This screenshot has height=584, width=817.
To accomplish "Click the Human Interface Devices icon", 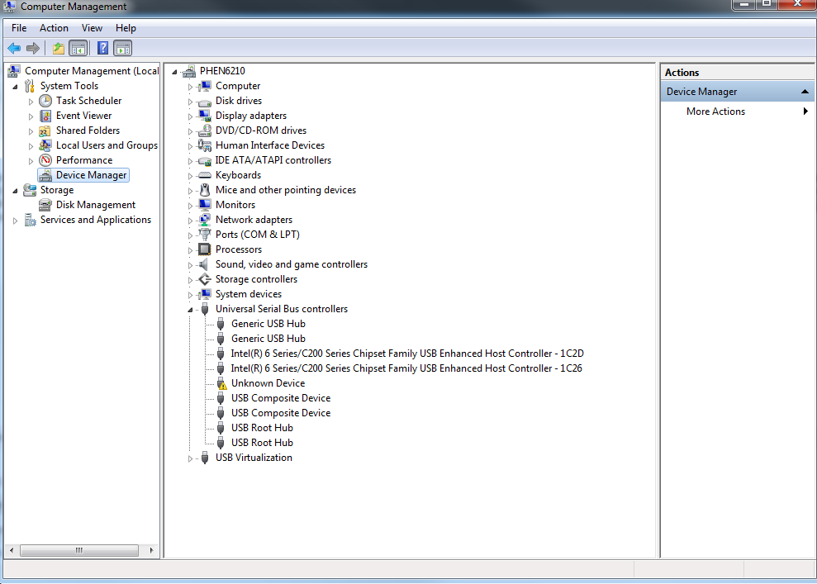I will pyautogui.click(x=205, y=145).
